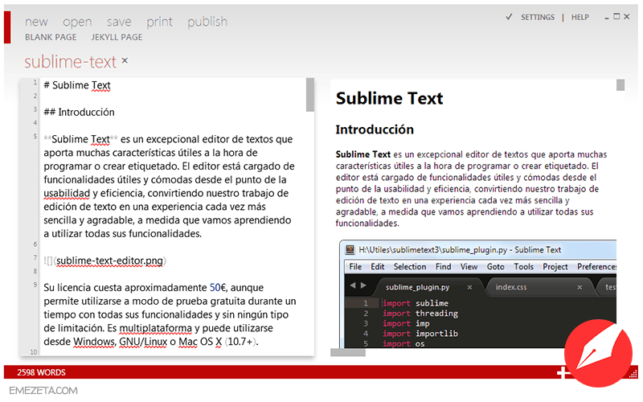
Task: Click line number 9 in editor gutter
Action: click(x=35, y=285)
